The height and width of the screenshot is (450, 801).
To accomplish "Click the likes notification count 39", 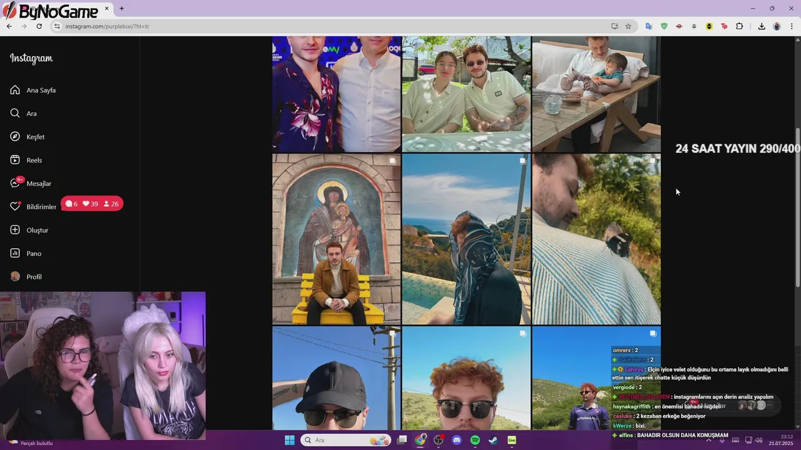I will click(x=90, y=204).
